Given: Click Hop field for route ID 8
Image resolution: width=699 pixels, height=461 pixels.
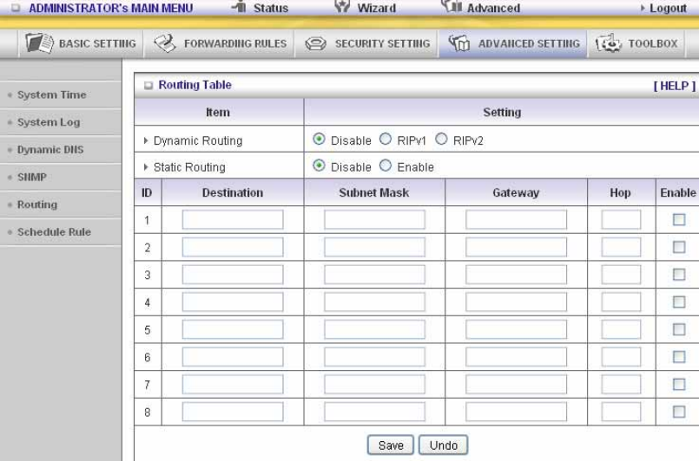Looking at the screenshot, I should pos(621,412).
